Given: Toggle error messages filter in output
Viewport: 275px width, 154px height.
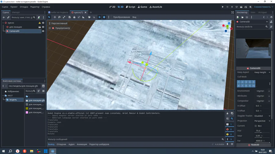Looking at the screenshot, I should (x=229, y=129).
